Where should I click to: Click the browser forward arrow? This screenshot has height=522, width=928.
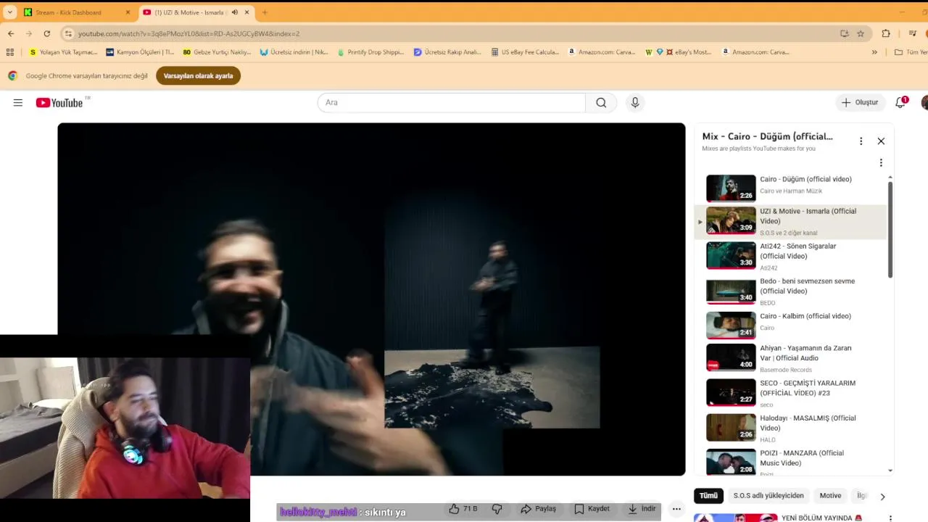click(29, 33)
